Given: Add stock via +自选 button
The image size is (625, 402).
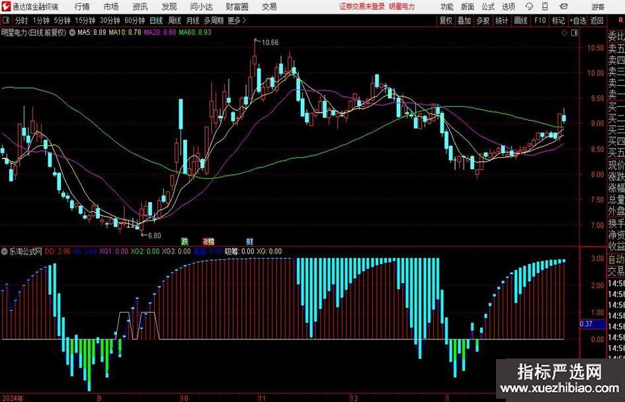Looking at the screenshot, I should (578, 20).
